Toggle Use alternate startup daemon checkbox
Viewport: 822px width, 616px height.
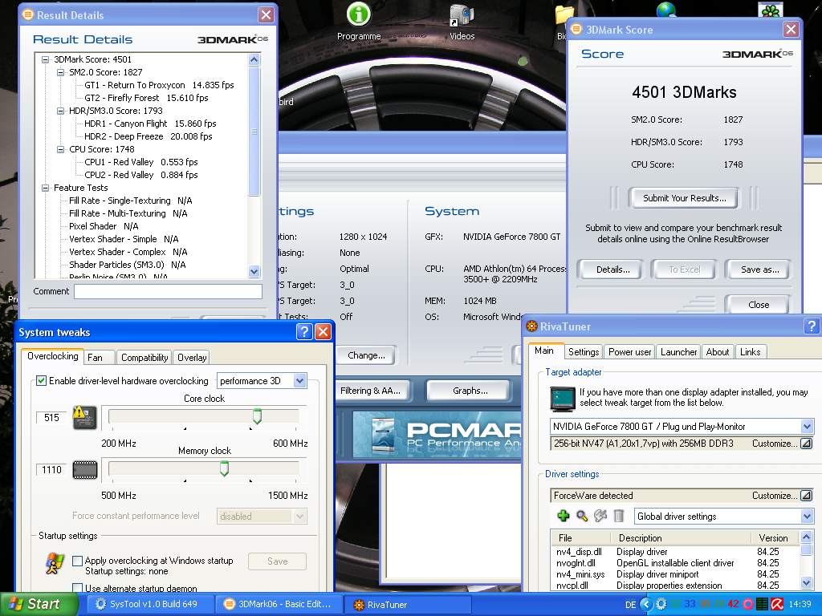coord(77,588)
